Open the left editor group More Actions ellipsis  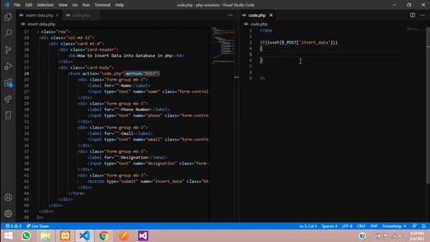[x=230, y=15]
